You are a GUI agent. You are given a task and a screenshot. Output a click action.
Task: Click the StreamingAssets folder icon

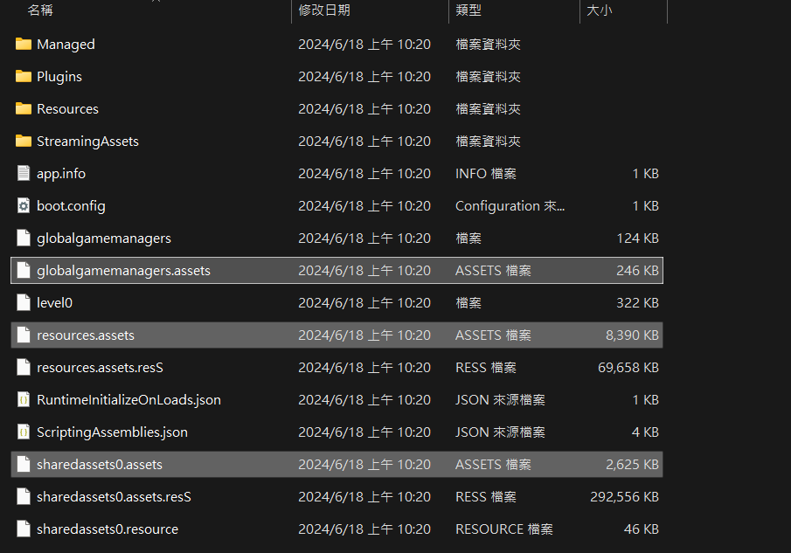tap(24, 141)
